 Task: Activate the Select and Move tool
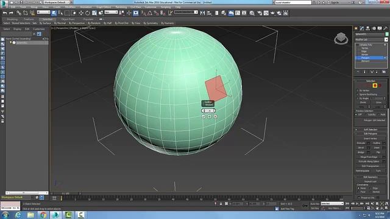pyautogui.click(x=81, y=13)
